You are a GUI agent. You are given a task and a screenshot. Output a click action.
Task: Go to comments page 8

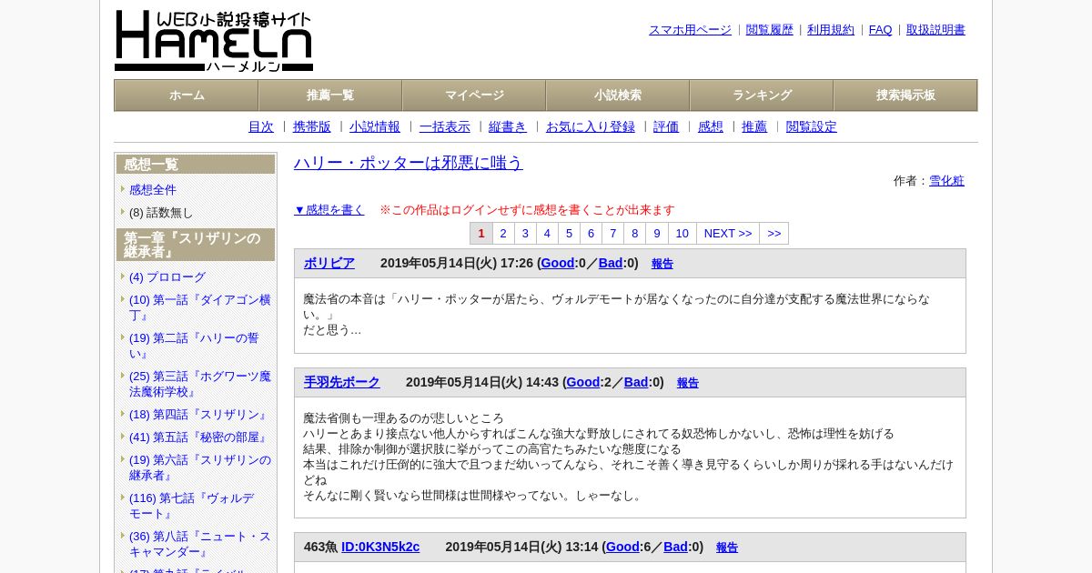pos(634,234)
